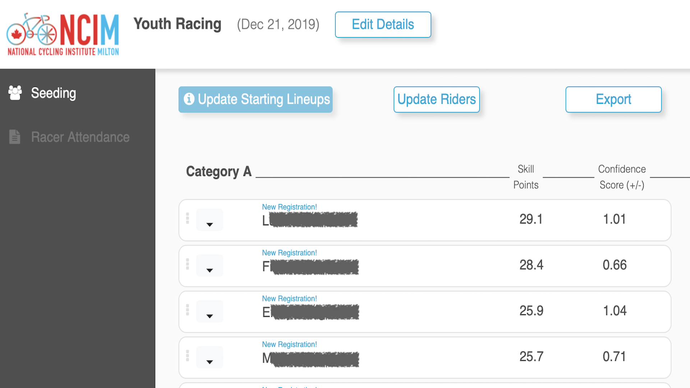The width and height of the screenshot is (690, 388).
Task: Expand dropdown for rider with 25.9 points
Action: pos(210,311)
